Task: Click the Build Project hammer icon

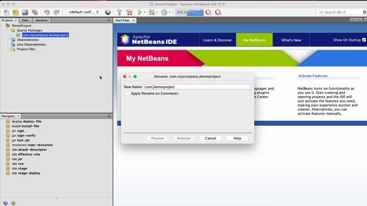Action: click(x=119, y=12)
